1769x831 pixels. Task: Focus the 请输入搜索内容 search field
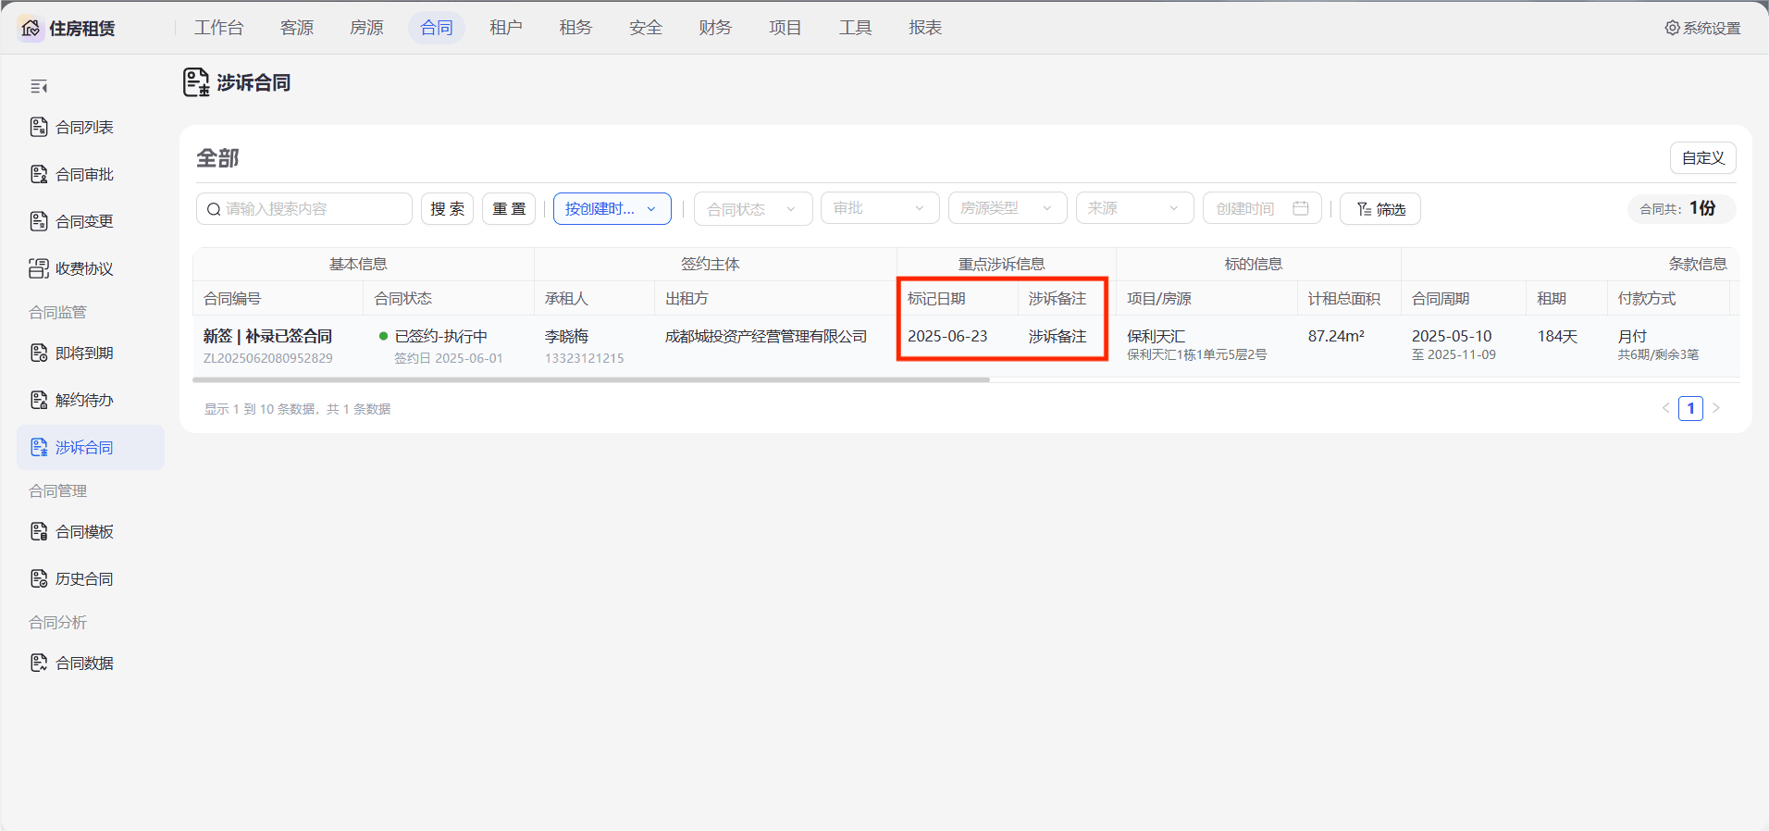tap(304, 209)
